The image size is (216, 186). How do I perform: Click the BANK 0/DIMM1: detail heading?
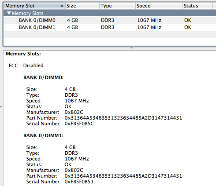click(x=44, y=135)
